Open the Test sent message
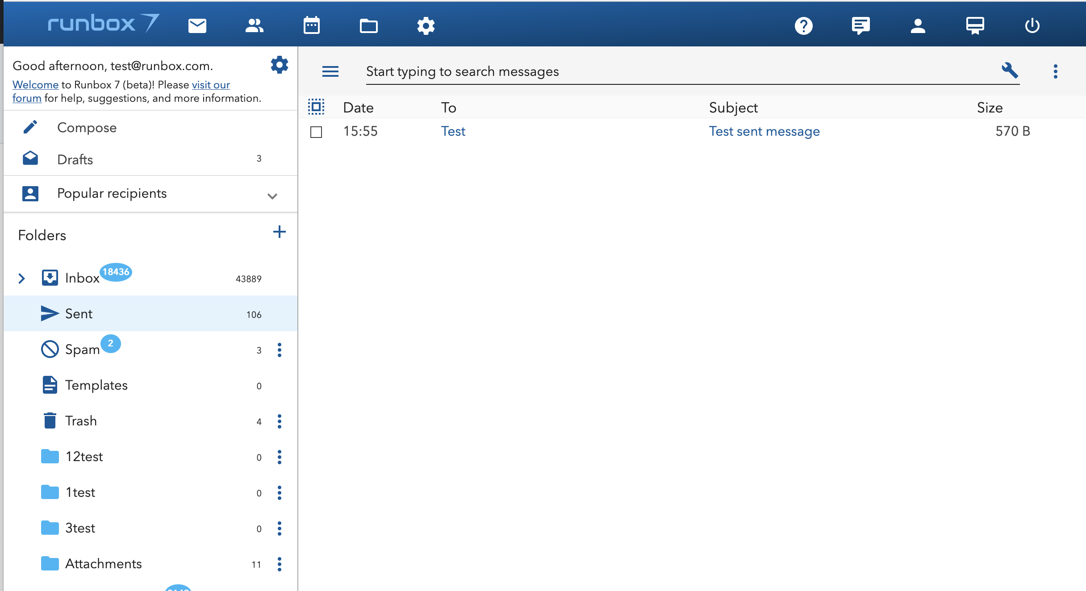This screenshot has width=1086, height=591. click(x=764, y=131)
